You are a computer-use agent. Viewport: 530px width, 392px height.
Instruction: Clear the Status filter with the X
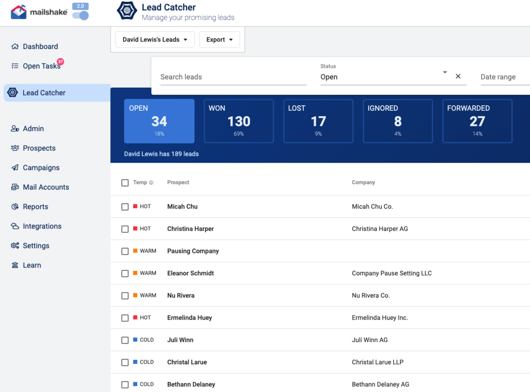click(458, 76)
